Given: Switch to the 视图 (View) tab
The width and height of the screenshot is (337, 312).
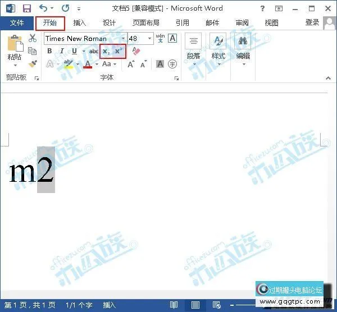Looking at the screenshot, I should tap(272, 23).
